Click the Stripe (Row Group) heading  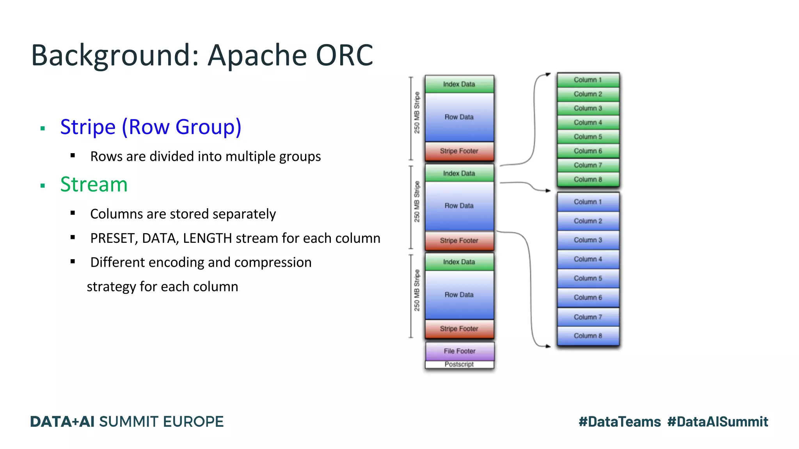(x=151, y=127)
